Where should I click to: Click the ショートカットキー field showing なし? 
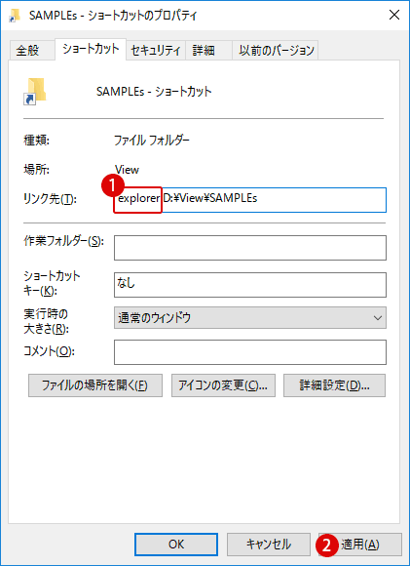tap(250, 285)
